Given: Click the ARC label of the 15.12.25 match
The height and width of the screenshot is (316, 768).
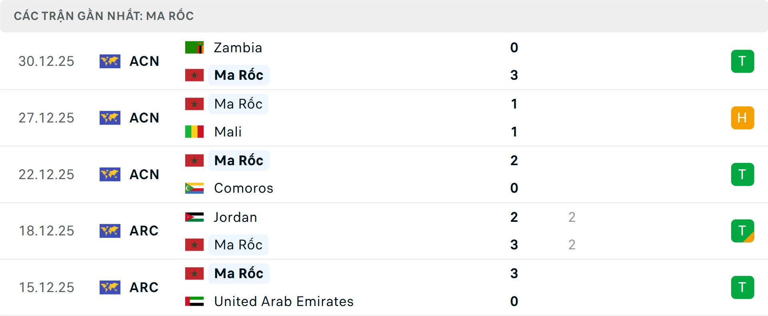Looking at the screenshot, I should (x=144, y=287).
